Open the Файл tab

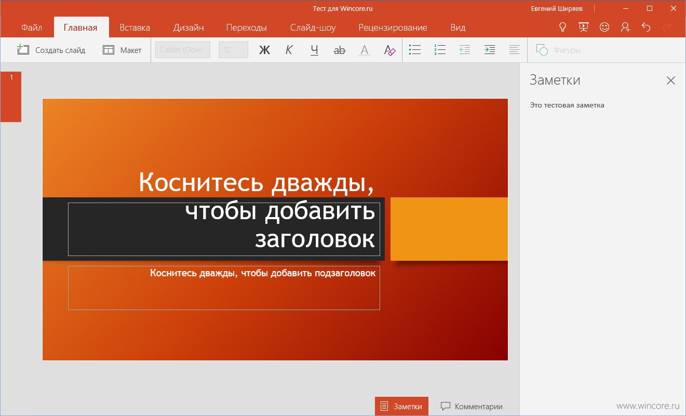pos(32,28)
